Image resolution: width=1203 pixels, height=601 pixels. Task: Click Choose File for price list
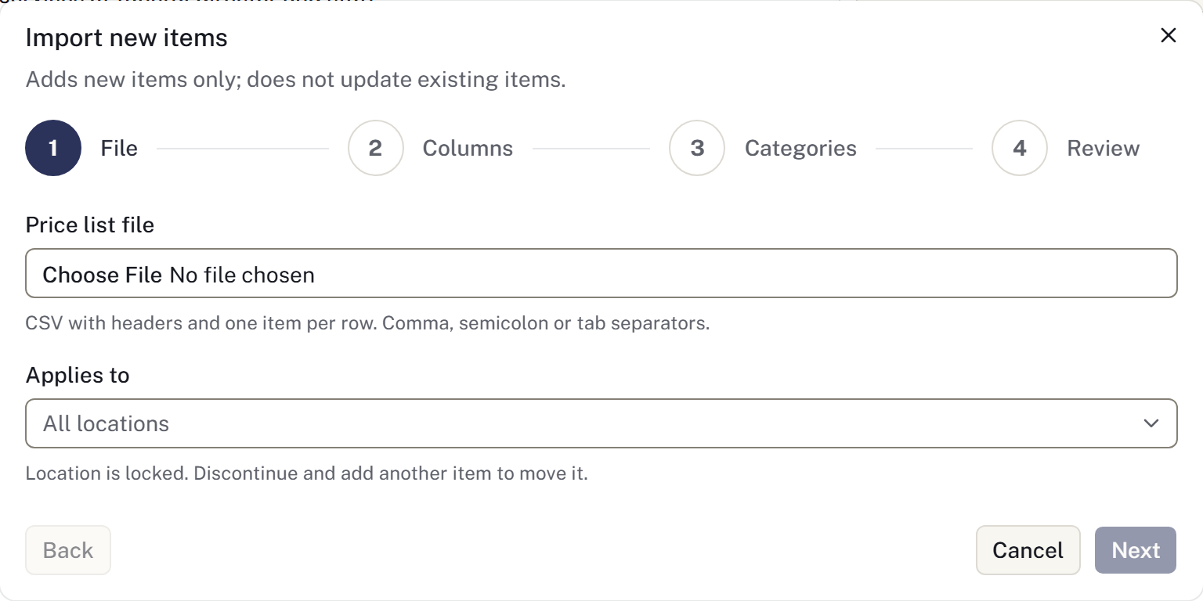pyautogui.click(x=103, y=275)
